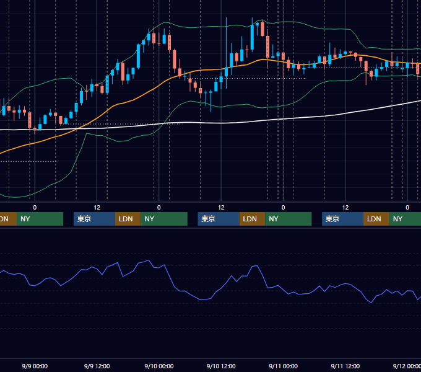Click hour label 12 above the 9/10 12:00 date
The width and height of the screenshot is (421, 372).
(221, 208)
